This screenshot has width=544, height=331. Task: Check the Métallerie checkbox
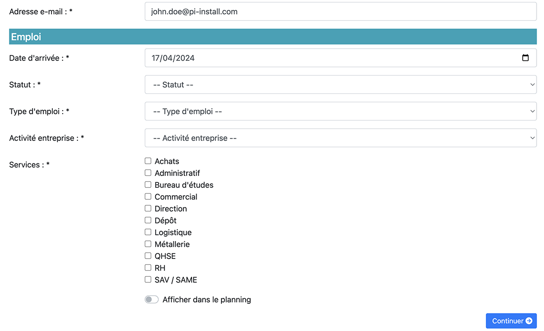pyautogui.click(x=148, y=244)
